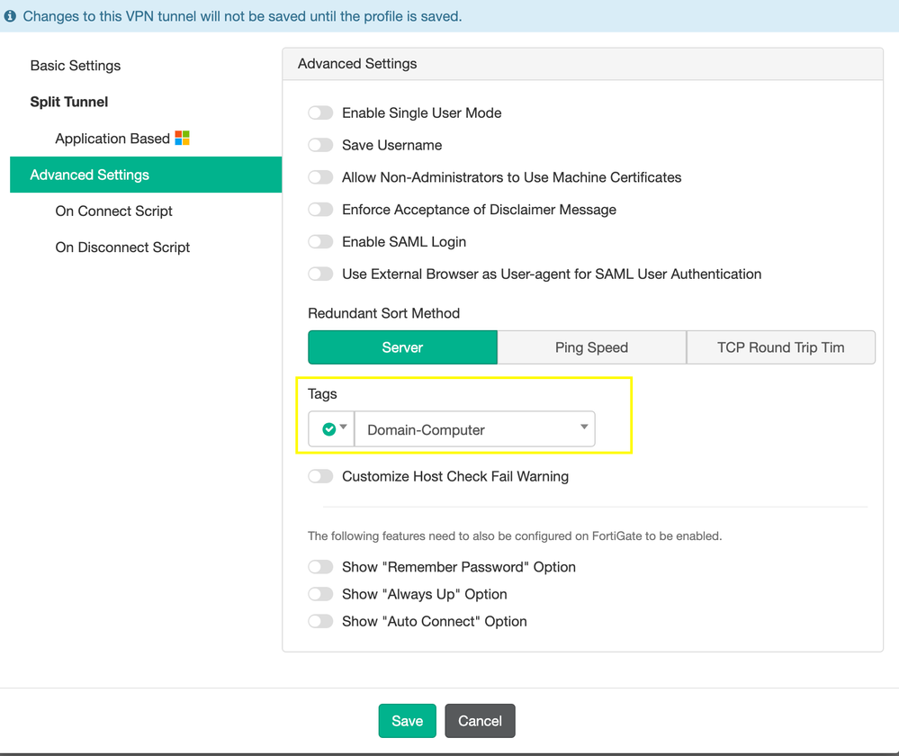Toggle Show "Remember Password" Option
The height and width of the screenshot is (756, 899).
[x=320, y=567]
